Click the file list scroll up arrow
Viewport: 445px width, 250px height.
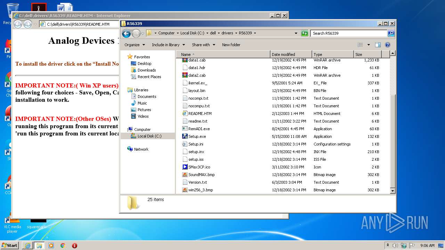(393, 53)
